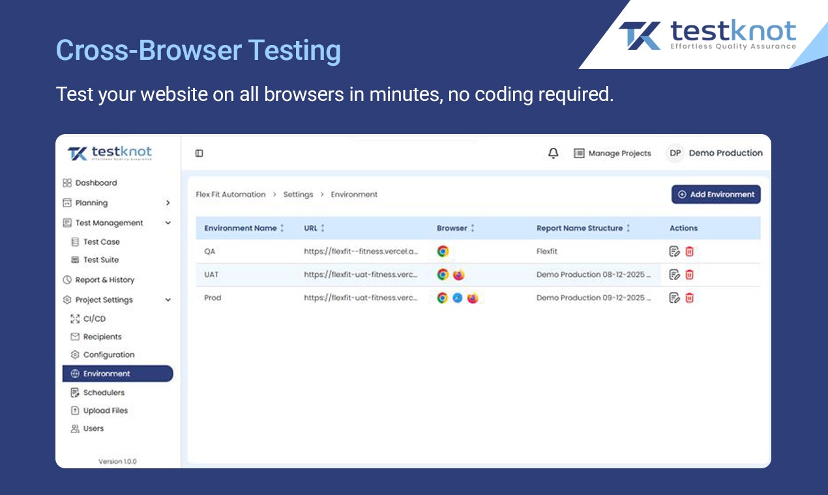Open Dashboard in sidebar
828x495 pixels.
(90, 183)
